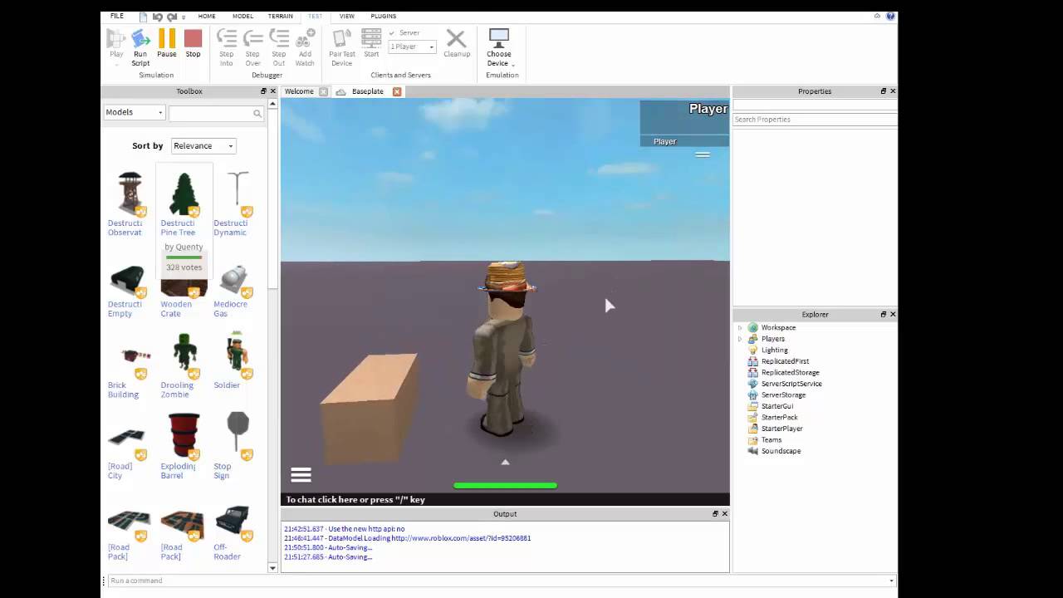
Task: Open the Models category dropdown in Toolbox
Action: [x=135, y=112]
